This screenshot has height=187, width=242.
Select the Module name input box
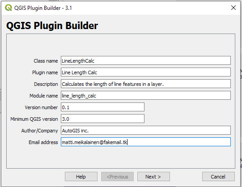coord(146,95)
